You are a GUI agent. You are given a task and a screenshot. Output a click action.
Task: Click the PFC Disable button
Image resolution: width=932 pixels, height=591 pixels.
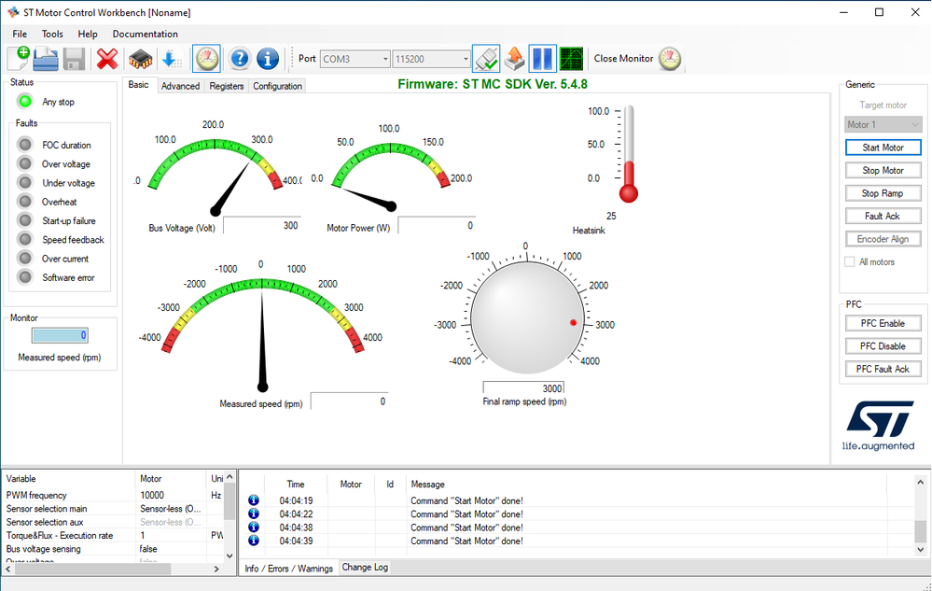(883, 346)
